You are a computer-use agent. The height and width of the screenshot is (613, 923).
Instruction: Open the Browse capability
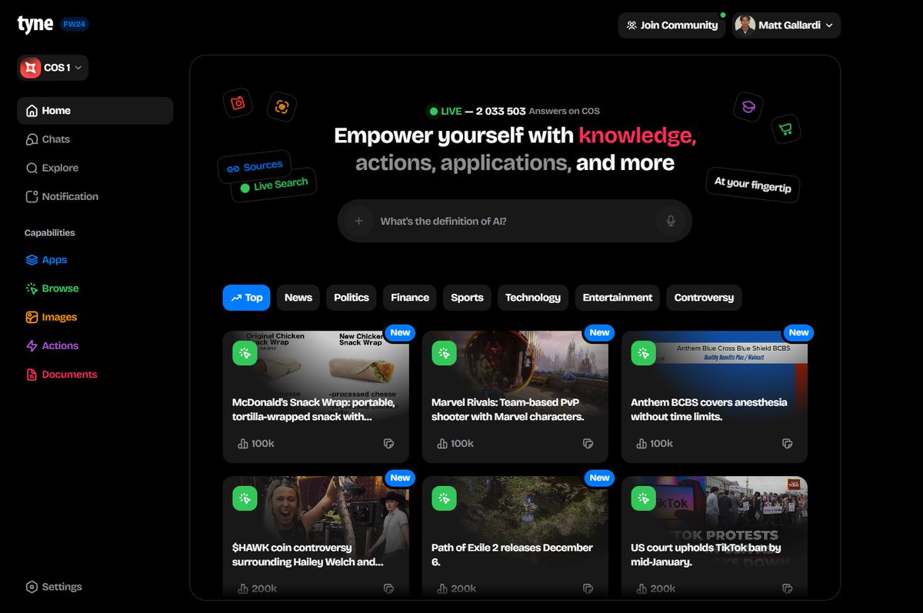pos(52,288)
